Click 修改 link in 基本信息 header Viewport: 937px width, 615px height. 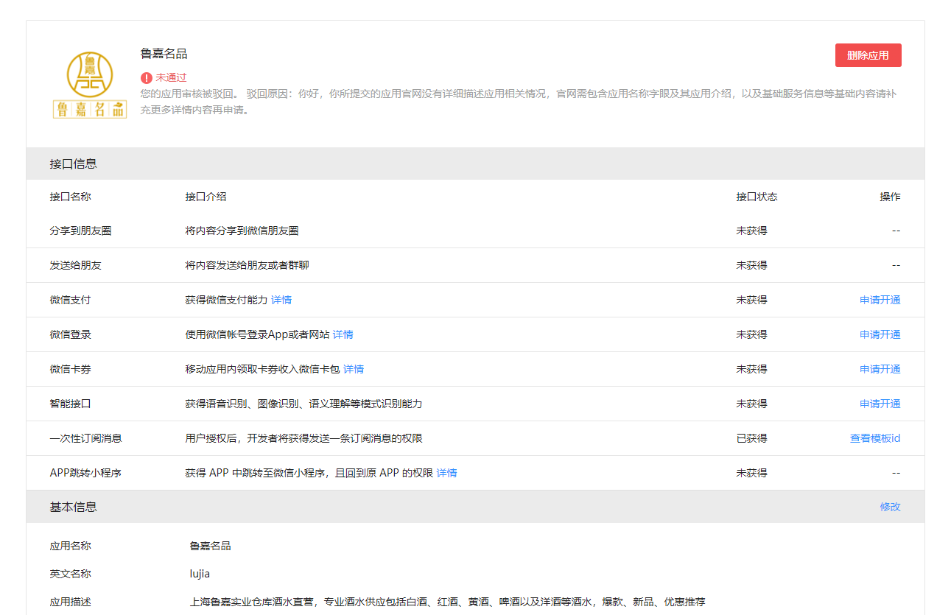pyautogui.click(x=890, y=507)
